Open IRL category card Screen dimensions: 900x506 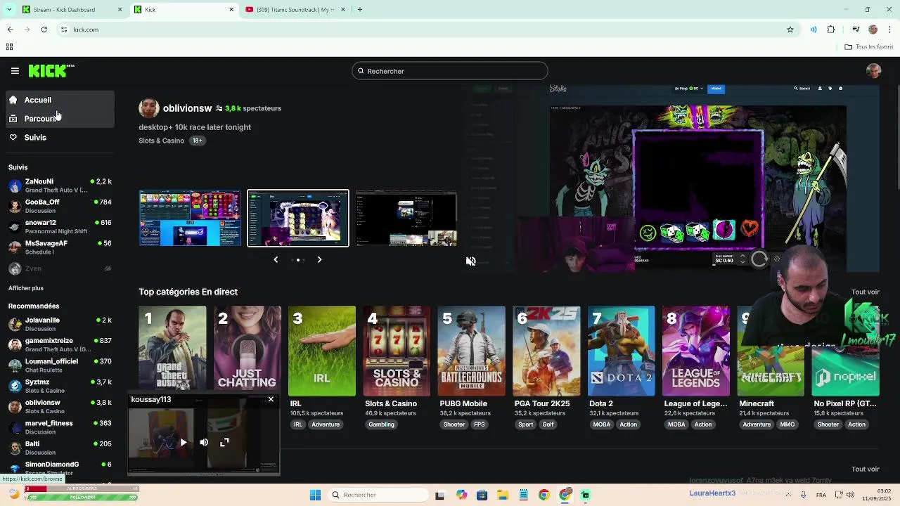(x=322, y=351)
